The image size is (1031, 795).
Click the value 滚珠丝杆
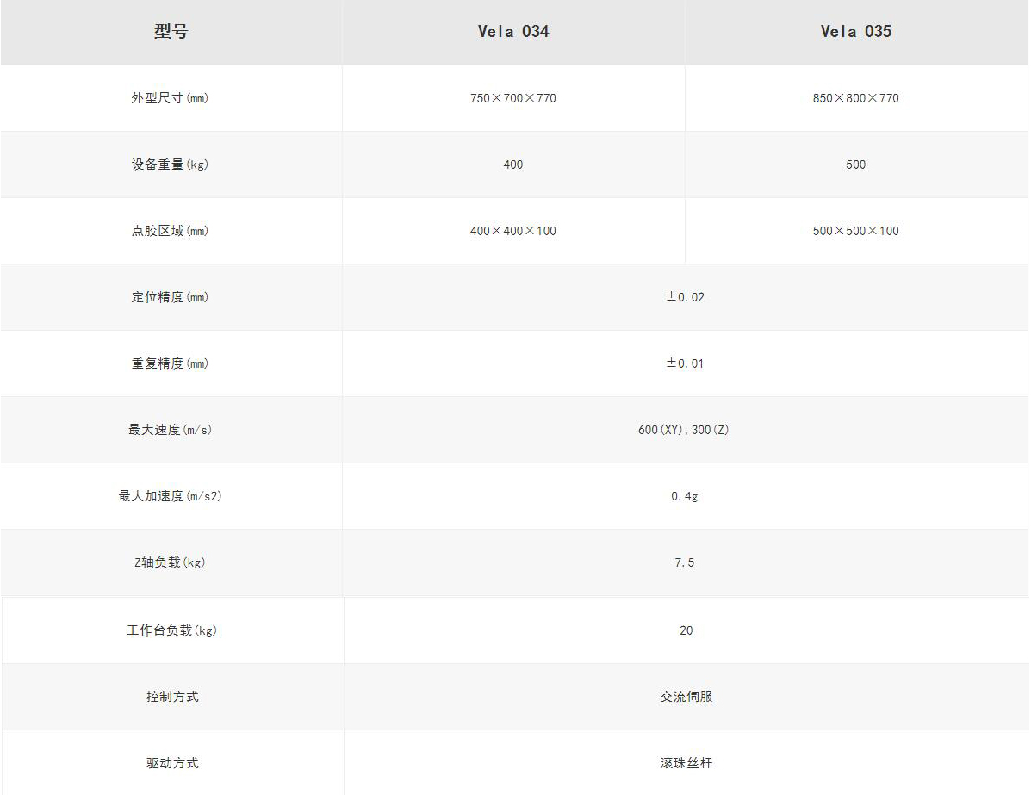pyautogui.click(x=686, y=763)
